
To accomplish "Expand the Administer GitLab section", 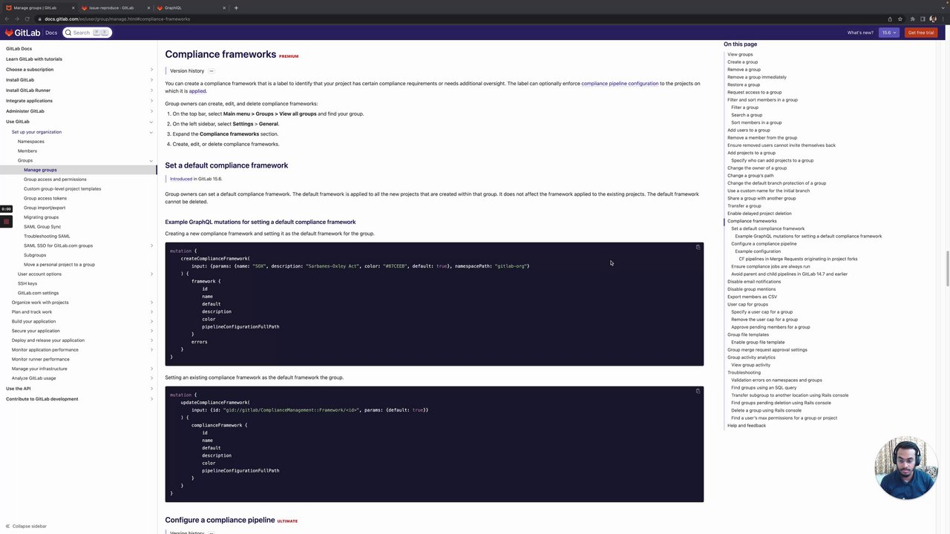I will click(151, 111).
